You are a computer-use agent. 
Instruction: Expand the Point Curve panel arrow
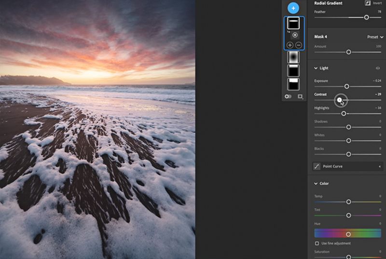tap(379, 166)
